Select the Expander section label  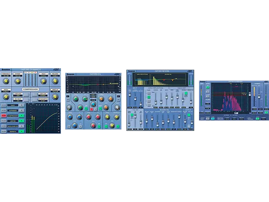[13, 110]
